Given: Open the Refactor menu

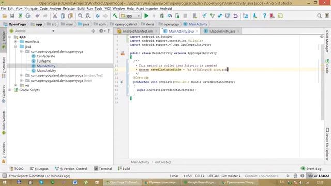Looking at the screenshot, I should [x=69, y=8].
